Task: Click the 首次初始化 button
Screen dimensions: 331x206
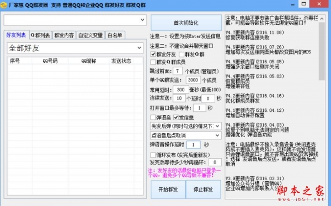Action: click(186, 23)
